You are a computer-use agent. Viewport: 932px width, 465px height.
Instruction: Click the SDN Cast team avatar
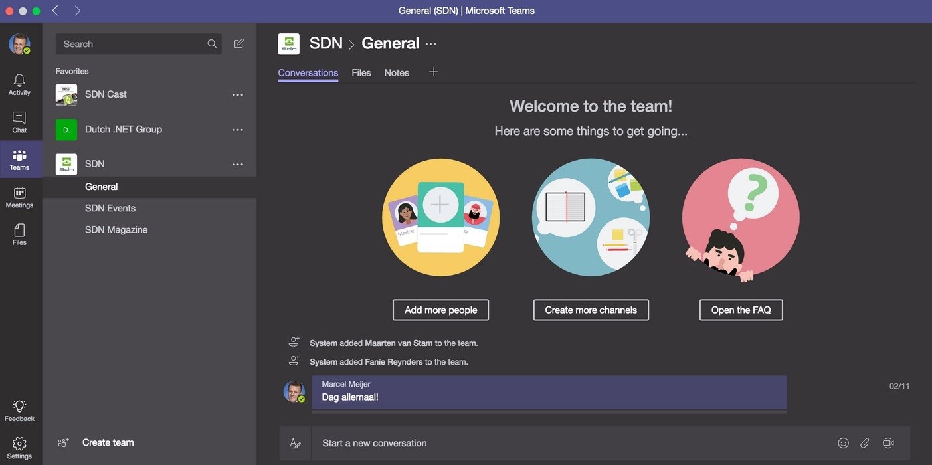click(x=66, y=94)
